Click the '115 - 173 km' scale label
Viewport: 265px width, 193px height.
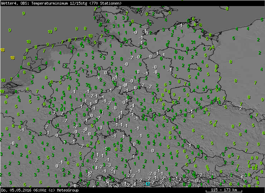(x=224, y=190)
